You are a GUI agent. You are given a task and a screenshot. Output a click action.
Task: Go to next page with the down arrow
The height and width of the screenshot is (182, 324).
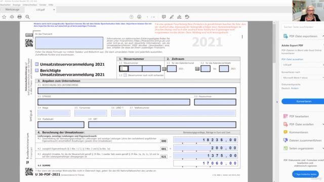(139, 17)
